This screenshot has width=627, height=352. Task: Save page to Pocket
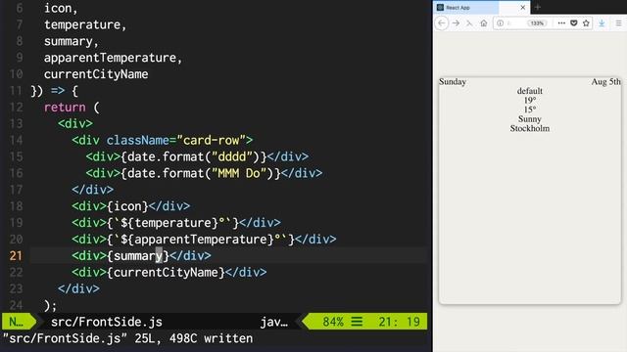(574, 23)
